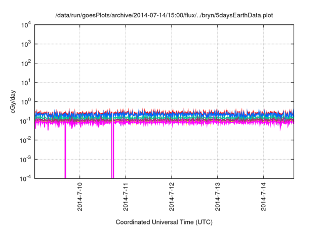Click the 10^-3 y-axis tick label

(26, 160)
